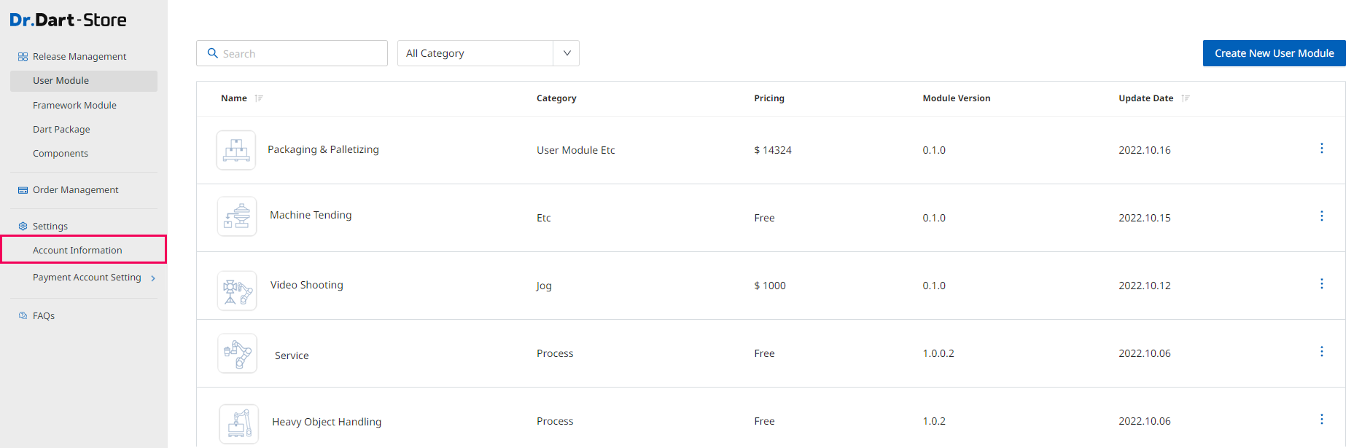Image resolution: width=1362 pixels, height=448 pixels.
Task: Open Order Management section
Action: click(75, 190)
